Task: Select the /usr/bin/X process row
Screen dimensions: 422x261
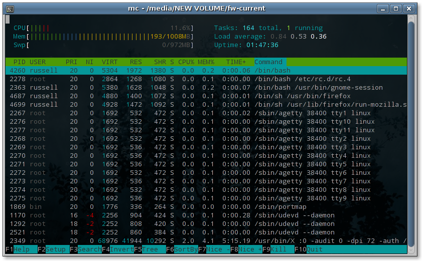Action: 206,241
